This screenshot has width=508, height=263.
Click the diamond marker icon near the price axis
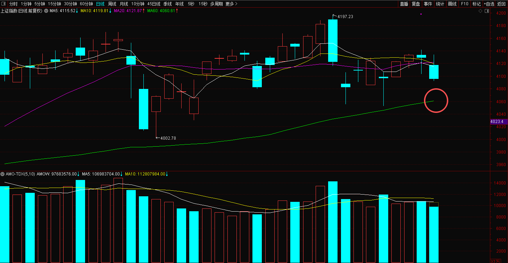[x=480, y=11]
